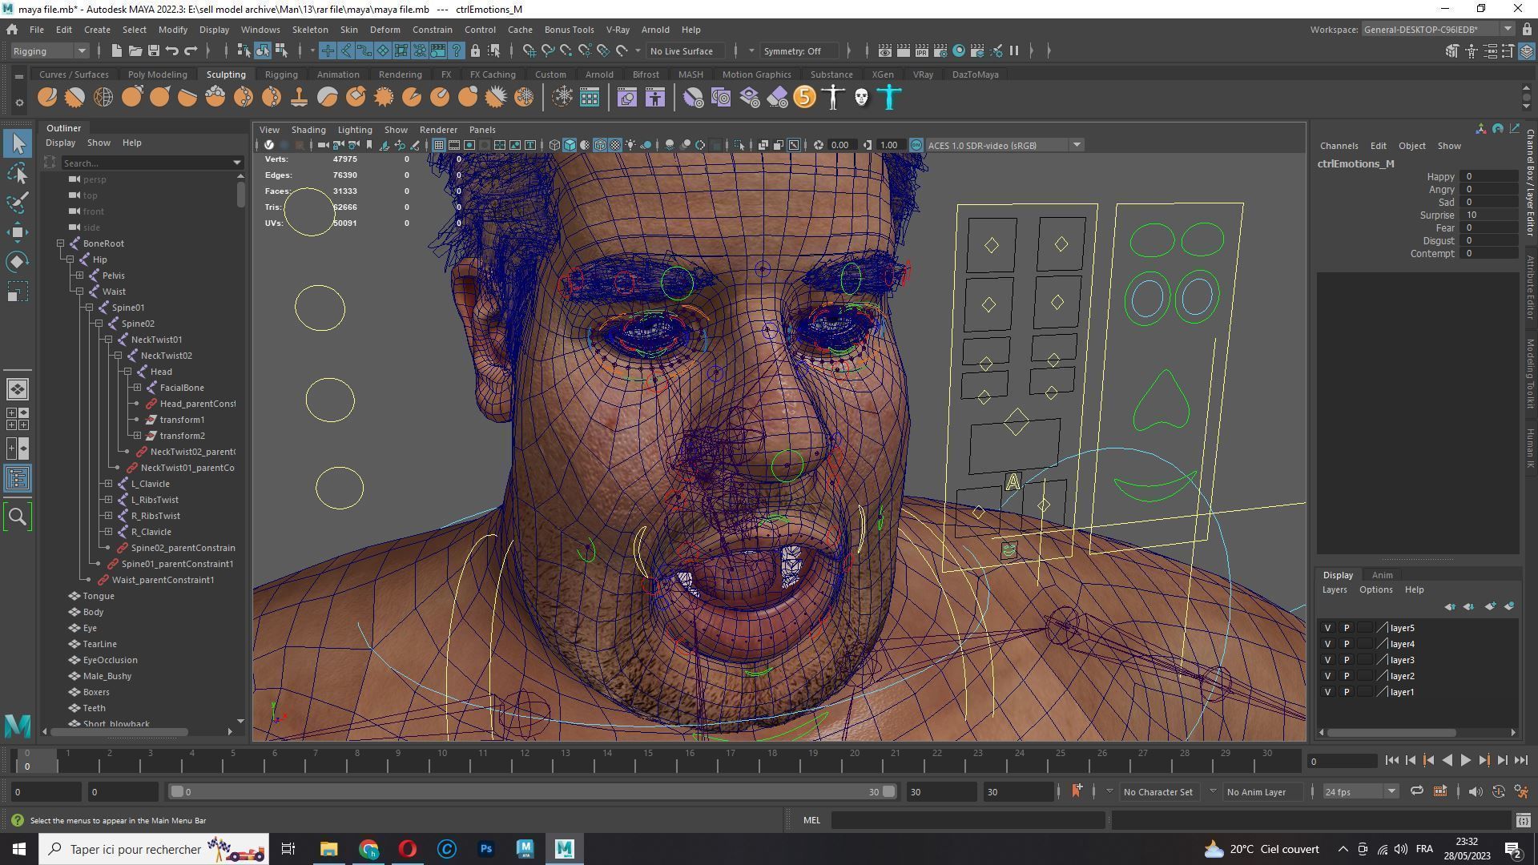Toggle wireframe on shaded viewport icon
Screen dimensions: 1538x865
click(600, 145)
